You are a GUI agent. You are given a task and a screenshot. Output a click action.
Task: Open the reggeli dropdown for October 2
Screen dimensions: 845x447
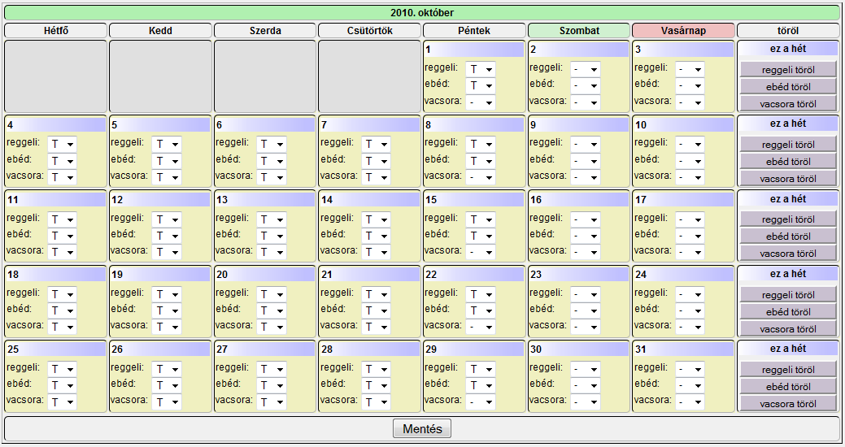pos(586,69)
